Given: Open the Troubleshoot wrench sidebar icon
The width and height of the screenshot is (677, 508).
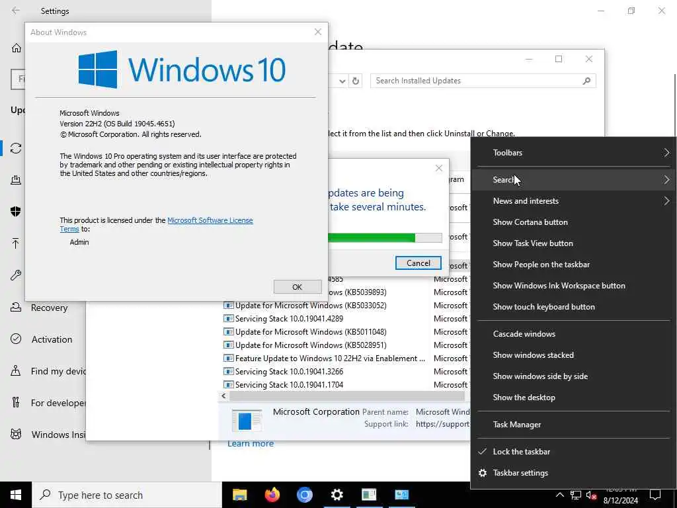Looking at the screenshot, I should click(x=16, y=275).
